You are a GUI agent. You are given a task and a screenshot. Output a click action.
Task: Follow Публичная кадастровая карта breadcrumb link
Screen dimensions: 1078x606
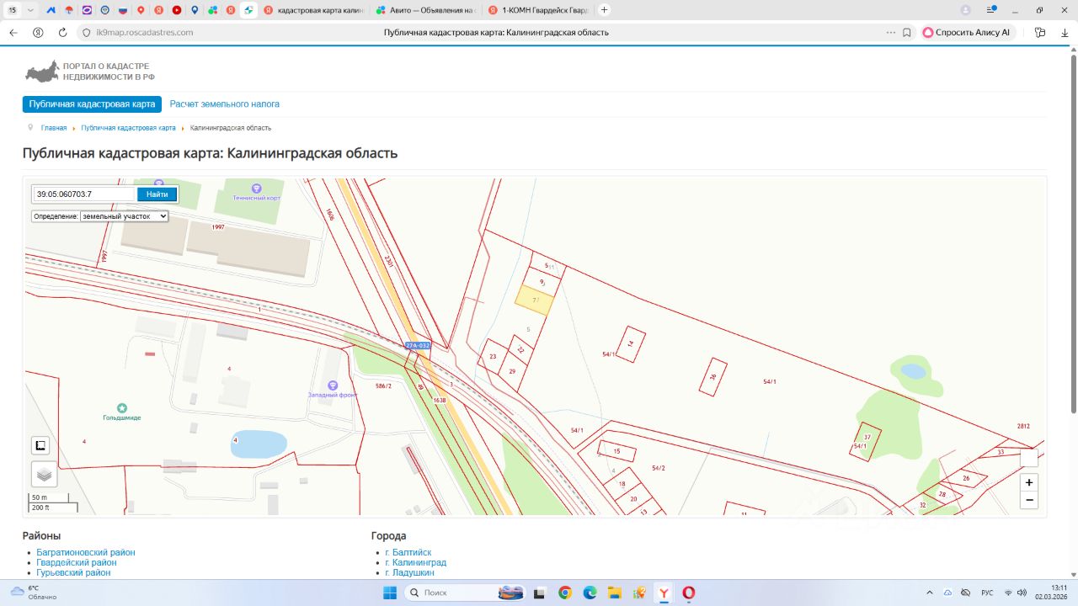coord(128,128)
